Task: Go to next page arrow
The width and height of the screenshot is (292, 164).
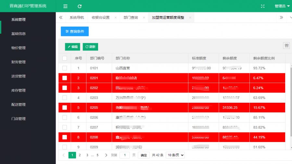Action: pyautogui.click(x=106, y=155)
